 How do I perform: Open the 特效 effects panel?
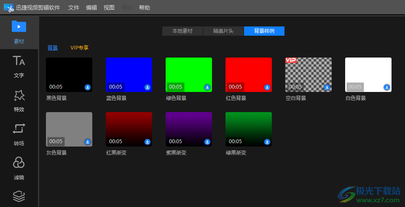point(19,100)
